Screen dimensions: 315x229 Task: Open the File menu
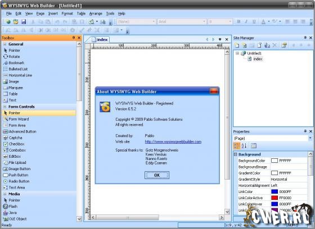click(x=9, y=13)
